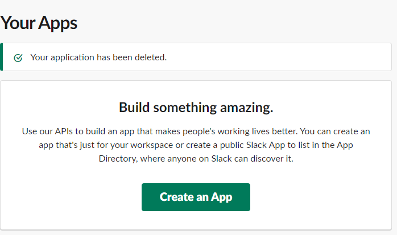The image size is (397, 235).
Task: Click the green checkmark success icon
Action: point(18,57)
